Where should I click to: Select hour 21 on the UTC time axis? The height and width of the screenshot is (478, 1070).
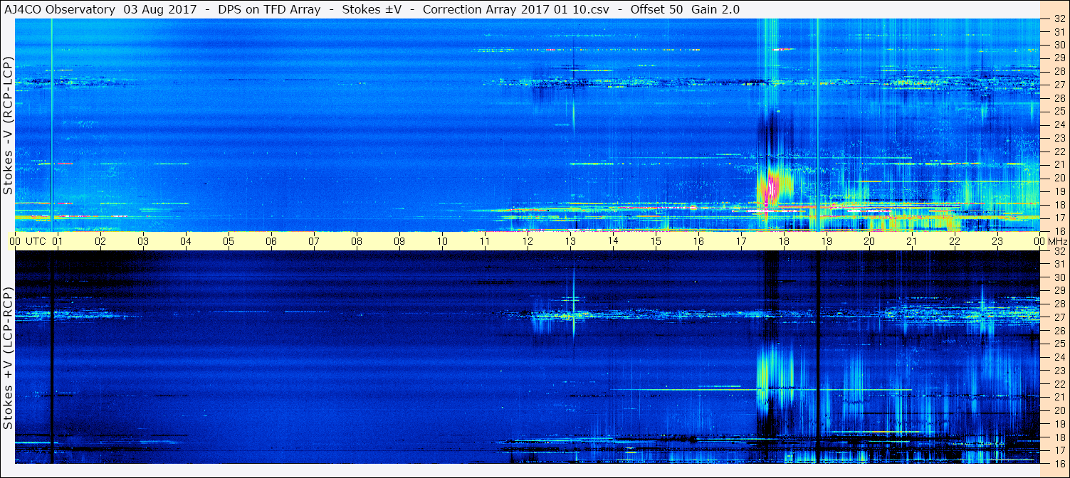912,241
